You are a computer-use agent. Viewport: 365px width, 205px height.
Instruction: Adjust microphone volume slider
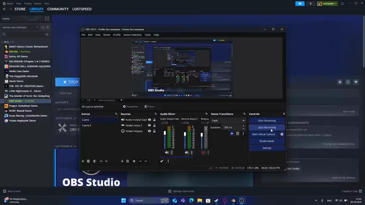[x=202, y=135]
